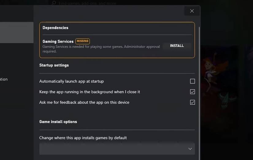Click the MISSING badge next to Gaming Services

pos(82,41)
